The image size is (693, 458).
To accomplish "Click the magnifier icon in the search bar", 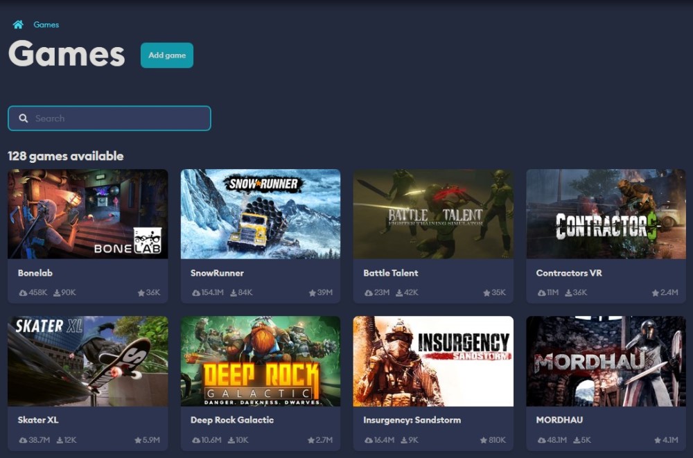I will 24,118.
